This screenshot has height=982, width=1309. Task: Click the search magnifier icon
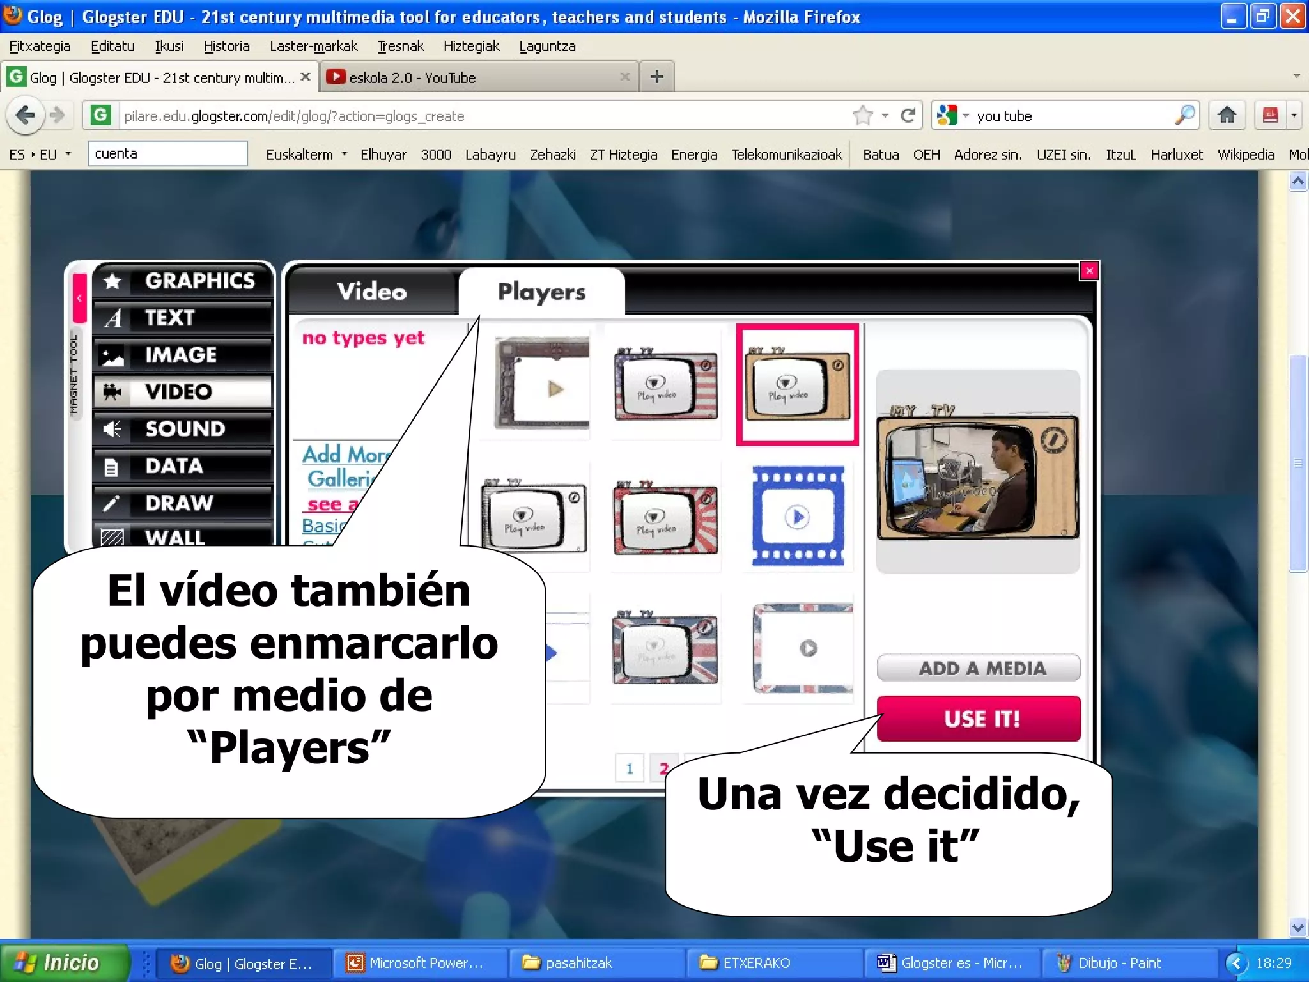(x=1184, y=116)
